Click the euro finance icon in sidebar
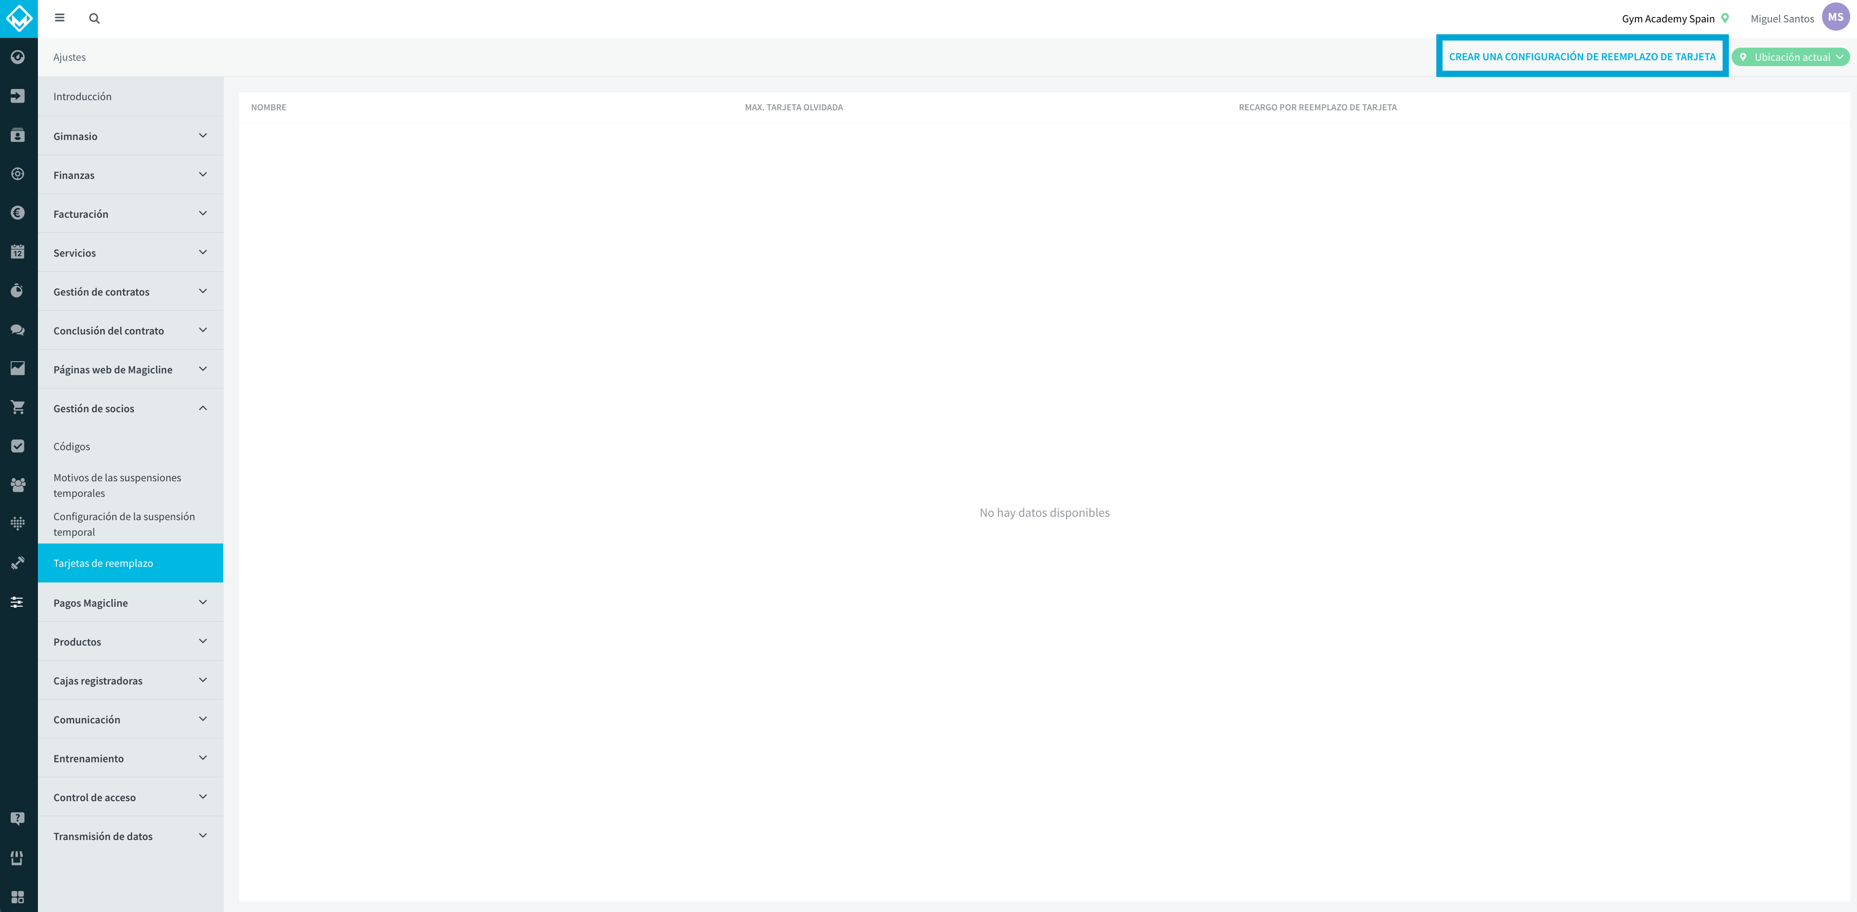This screenshot has width=1857, height=912. point(18,212)
